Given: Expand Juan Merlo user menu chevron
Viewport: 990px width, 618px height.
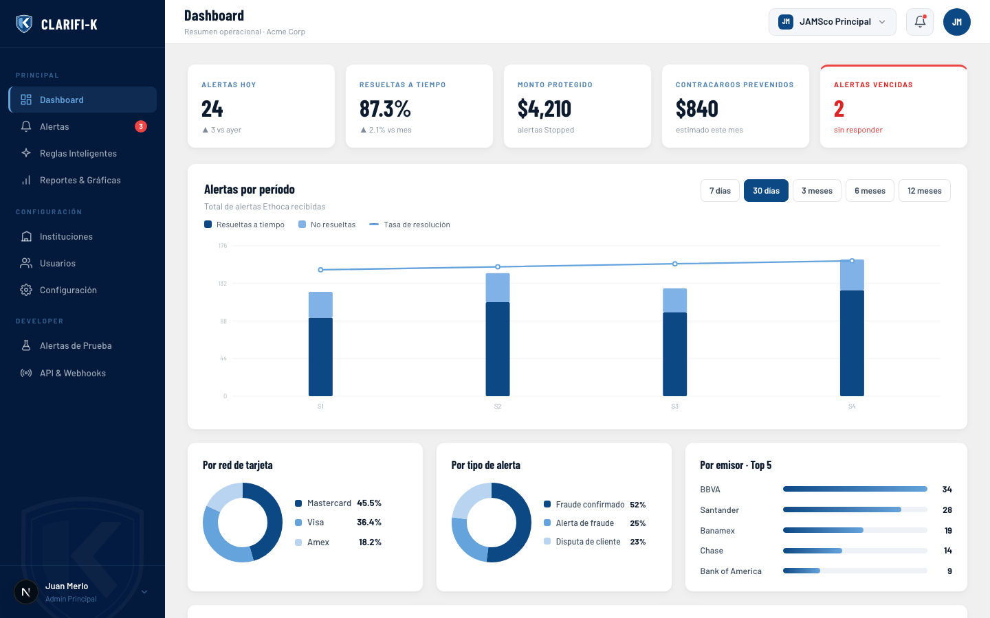Looking at the screenshot, I should pyautogui.click(x=144, y=592).
